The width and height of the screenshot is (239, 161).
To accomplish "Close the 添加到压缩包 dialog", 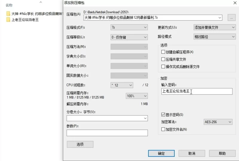I will pos(235,3).
